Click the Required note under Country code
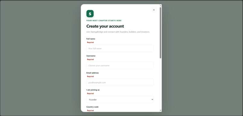Image resolution: width=243 pixels, height=116 pixels. 90,110
